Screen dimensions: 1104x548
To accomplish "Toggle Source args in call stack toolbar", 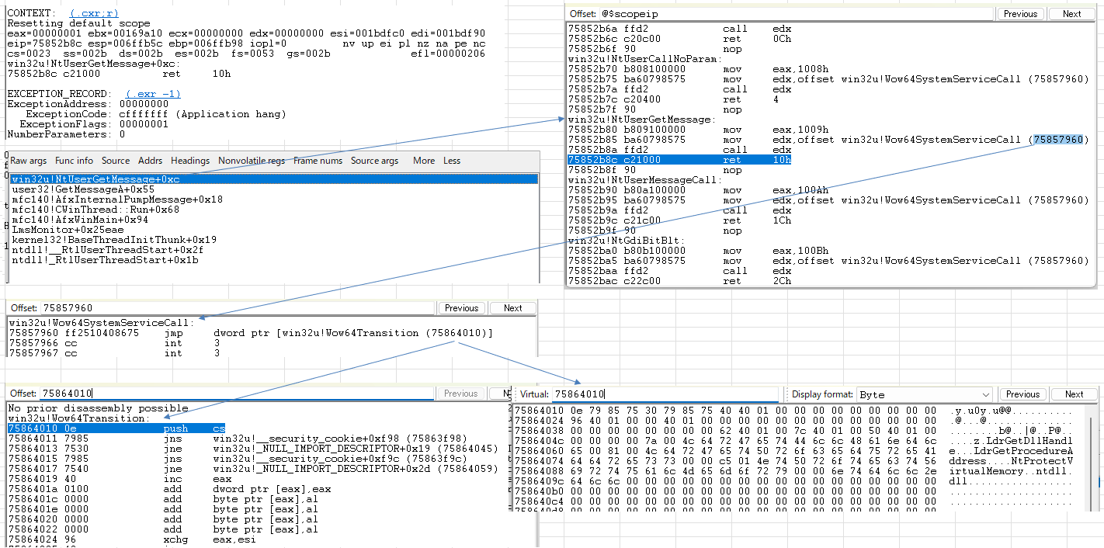I will 374,161.
